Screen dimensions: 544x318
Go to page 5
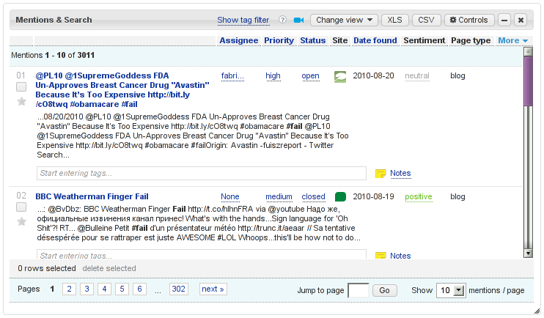[122, 289]
